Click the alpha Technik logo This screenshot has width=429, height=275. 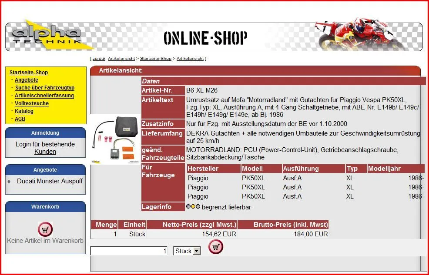pos(47,36)
